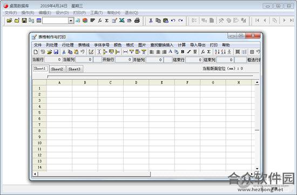The width and height of the screenshot is (297, 195).
Task: Switch to Sheet3 tab
Action: click(x=75, y=69)
